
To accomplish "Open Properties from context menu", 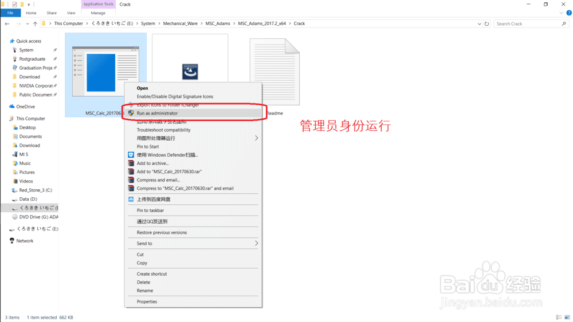I will coord(193,301).
